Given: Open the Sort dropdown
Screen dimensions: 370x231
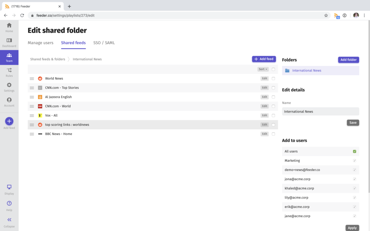Looking at the screenshot, I should 263,69.
